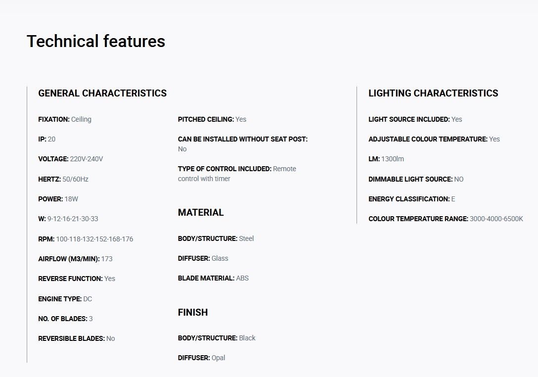Image resolution: width=538 pixels, height=377 pixels.
Task: Click the HERTZ 50/60Hz entry
Action: coord(63,179)
